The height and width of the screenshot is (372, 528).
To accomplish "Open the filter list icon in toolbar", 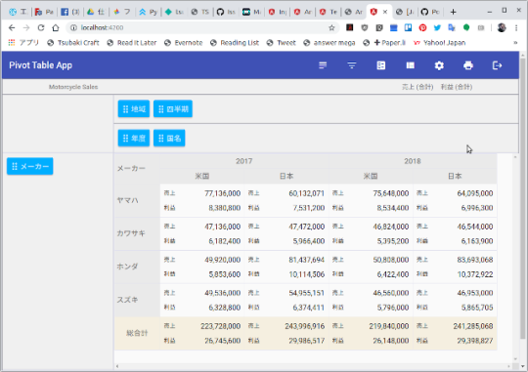I will [352, 65].
